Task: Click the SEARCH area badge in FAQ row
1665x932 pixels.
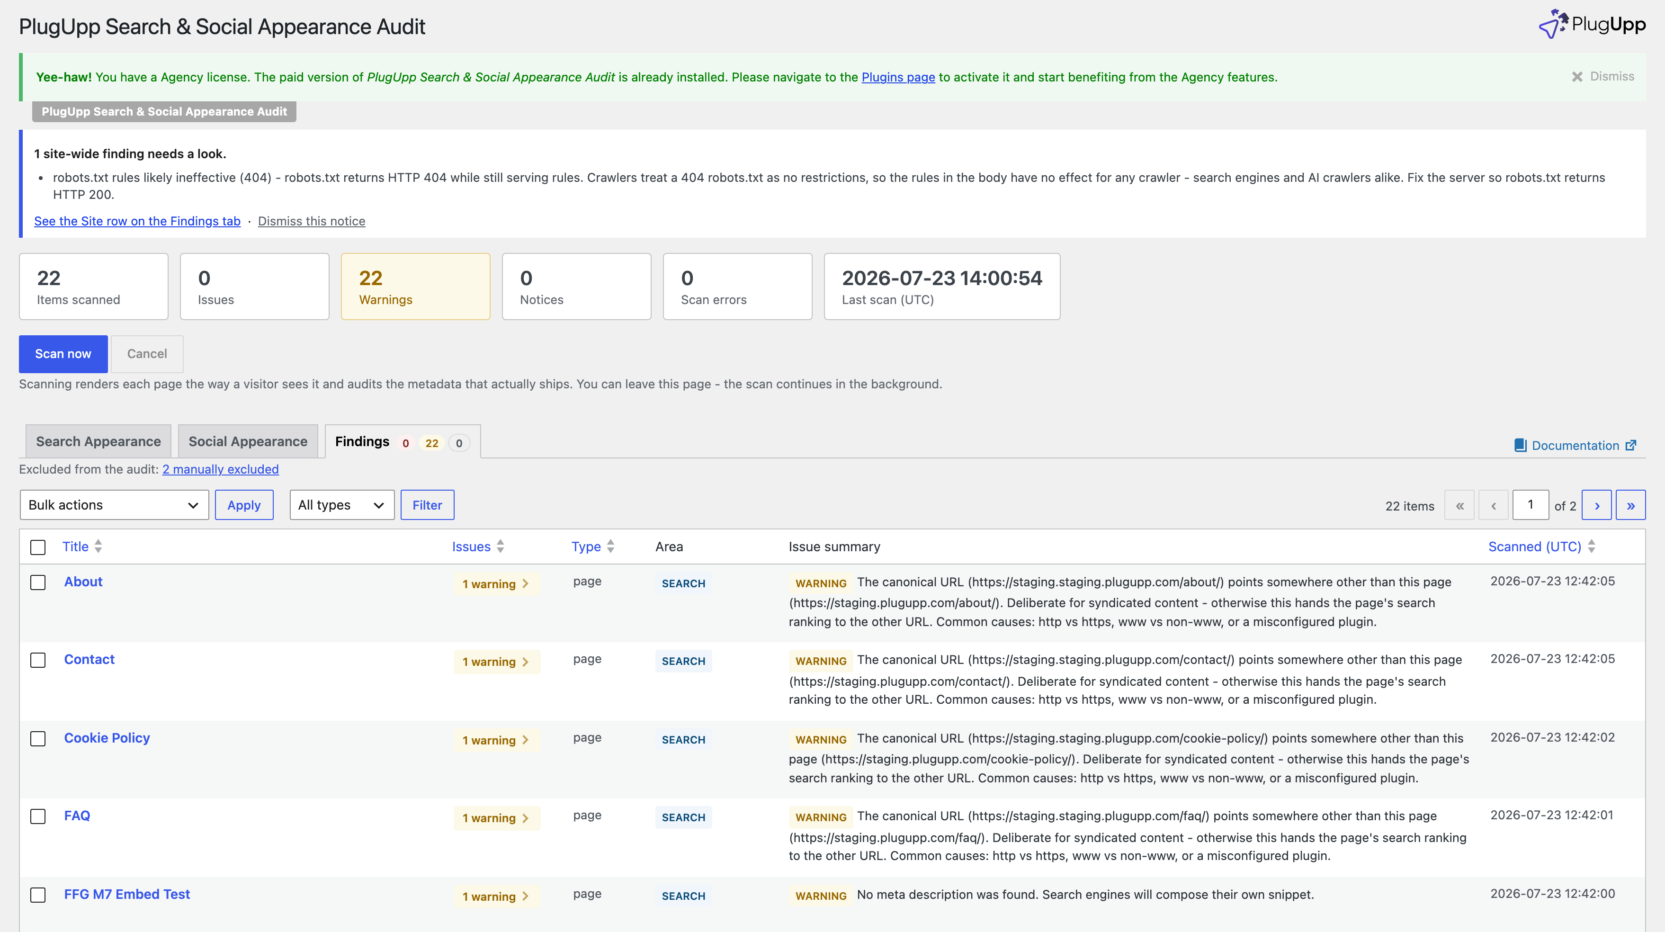Action: (x=683, y=817)
